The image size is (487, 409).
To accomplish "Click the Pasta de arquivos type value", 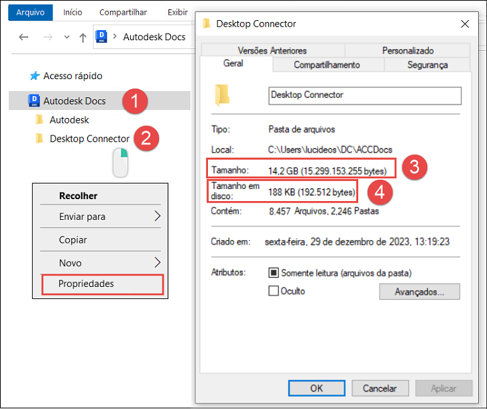I will click(x=302, y=129).
